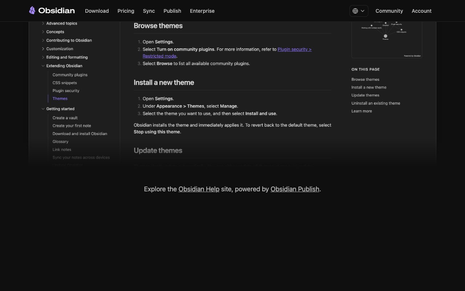Jump to Uninstall an existing theme
The height and width of the screenshot is (291, 465).
[x=376, y=103]
